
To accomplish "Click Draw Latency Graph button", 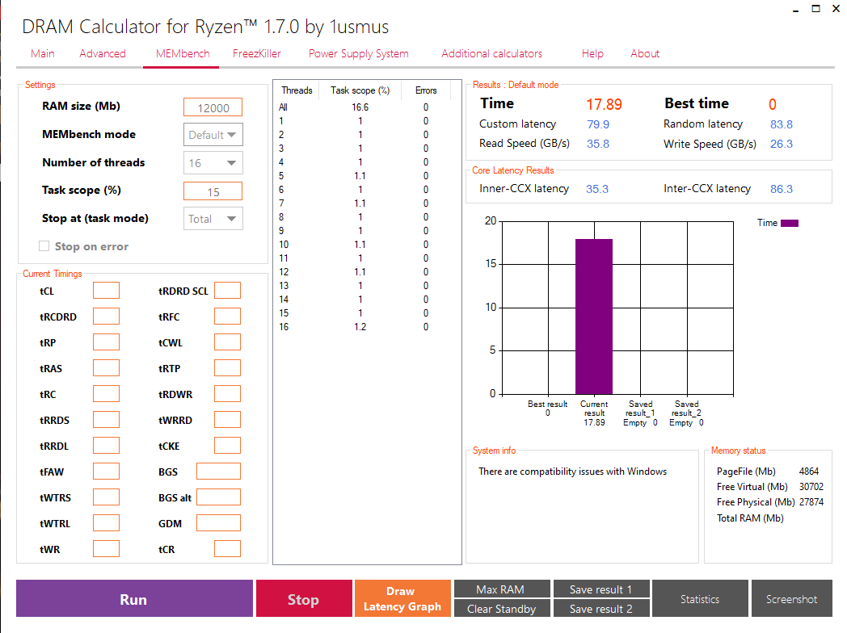I will point(402,598).
